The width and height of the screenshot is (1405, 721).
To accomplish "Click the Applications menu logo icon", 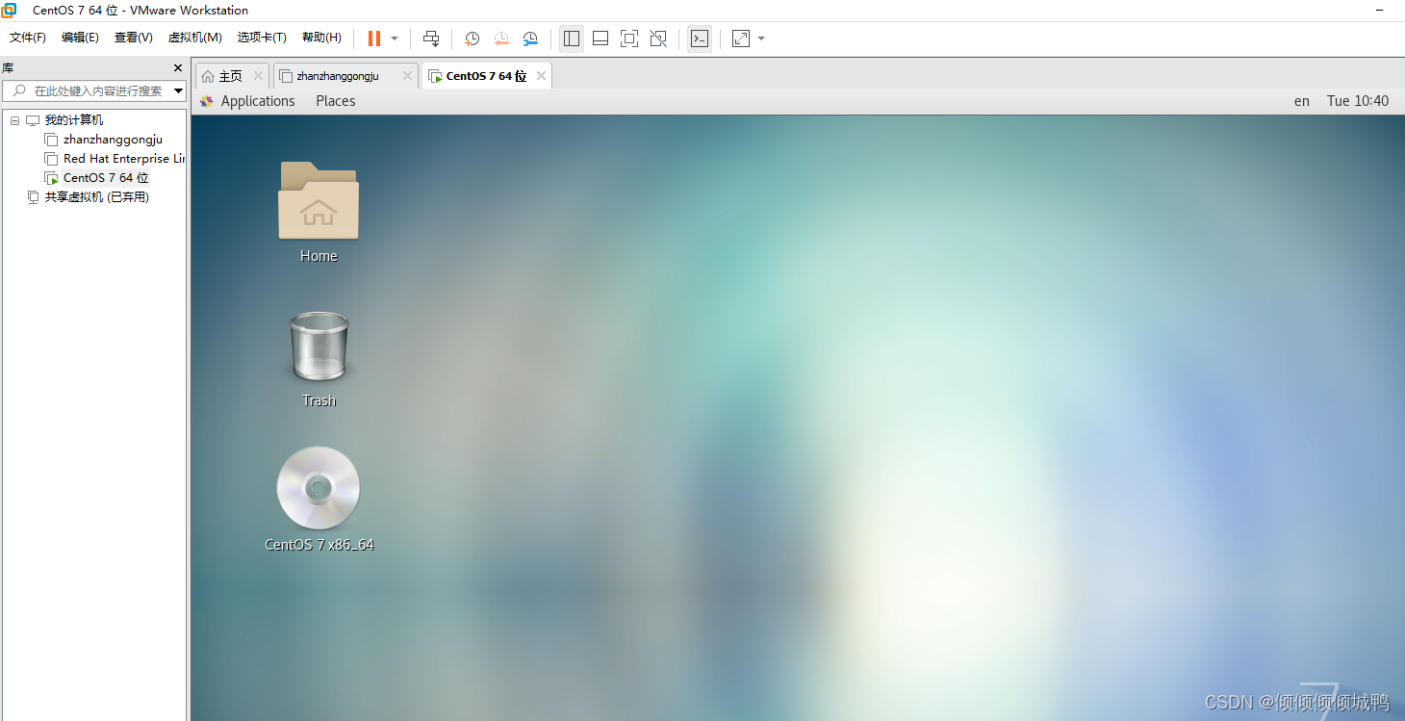I will tap(206, 101).
